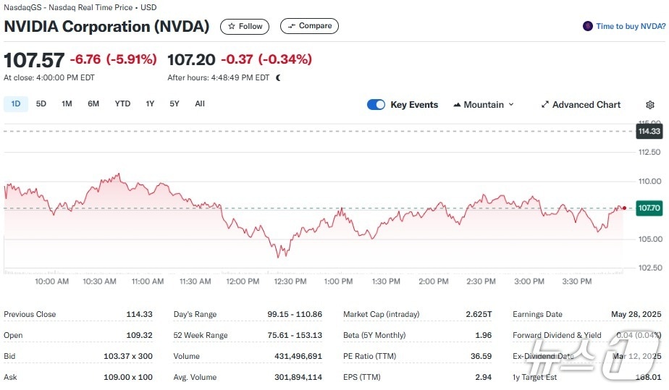Show the All time range
This screenshot has width=669, height=390.
point(200,104)
